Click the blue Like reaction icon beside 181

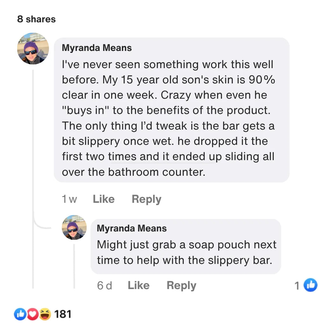point(20,315)
